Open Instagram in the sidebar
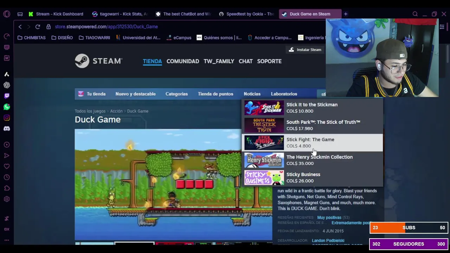450x253 pixels. tap(7, 118)
